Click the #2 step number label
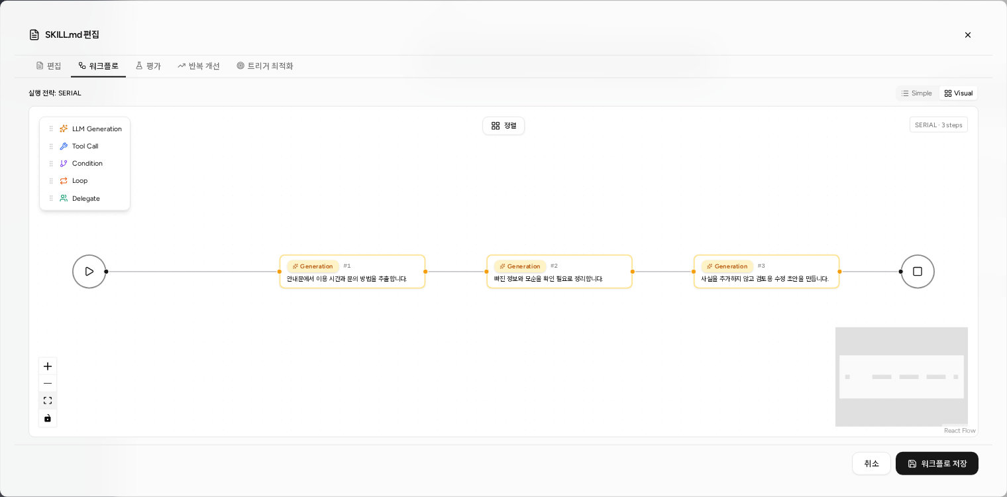 [555, 266]
